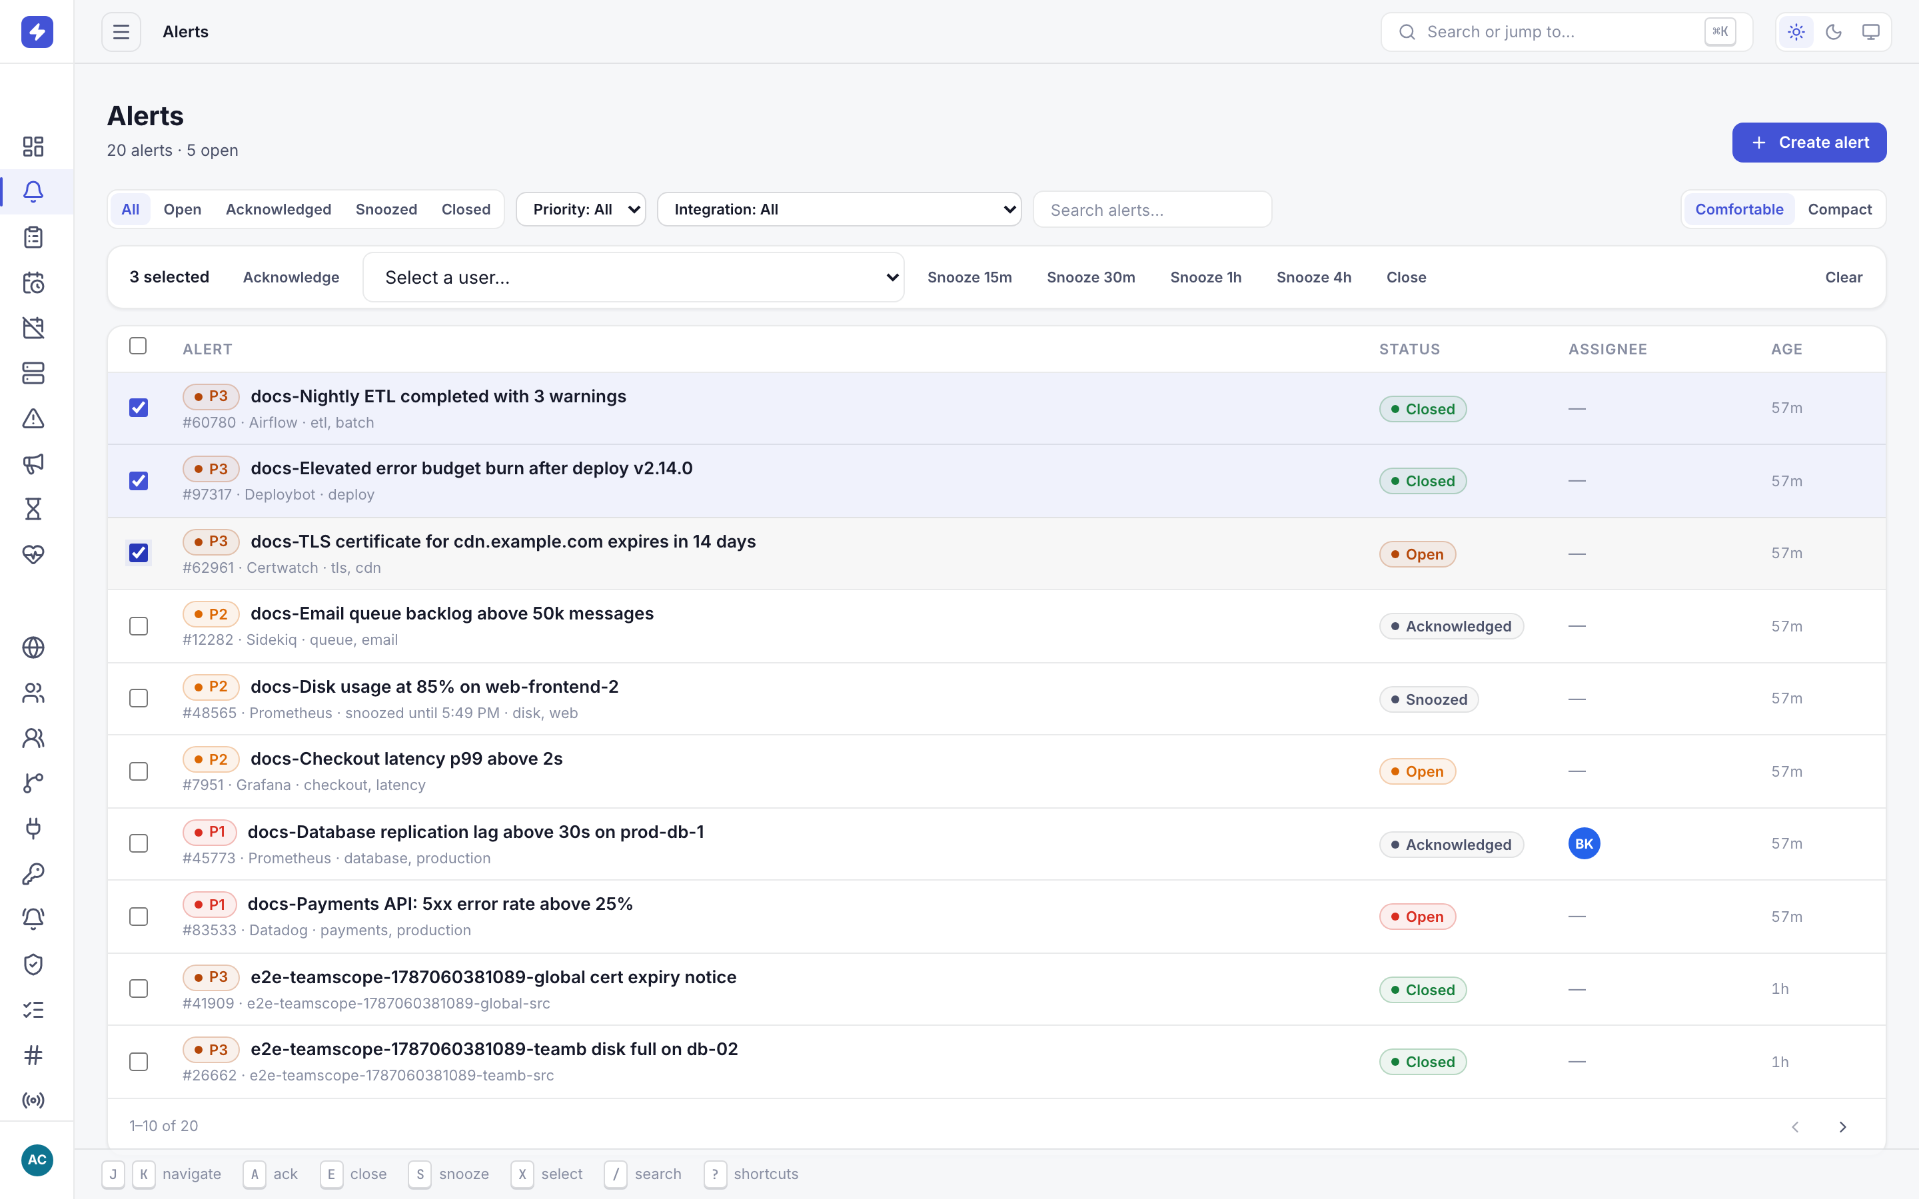This screenshot has height=1199, width=1919.
Task: Select the All status filter tab
Action: pyautogui.click(x=130, y=209)
